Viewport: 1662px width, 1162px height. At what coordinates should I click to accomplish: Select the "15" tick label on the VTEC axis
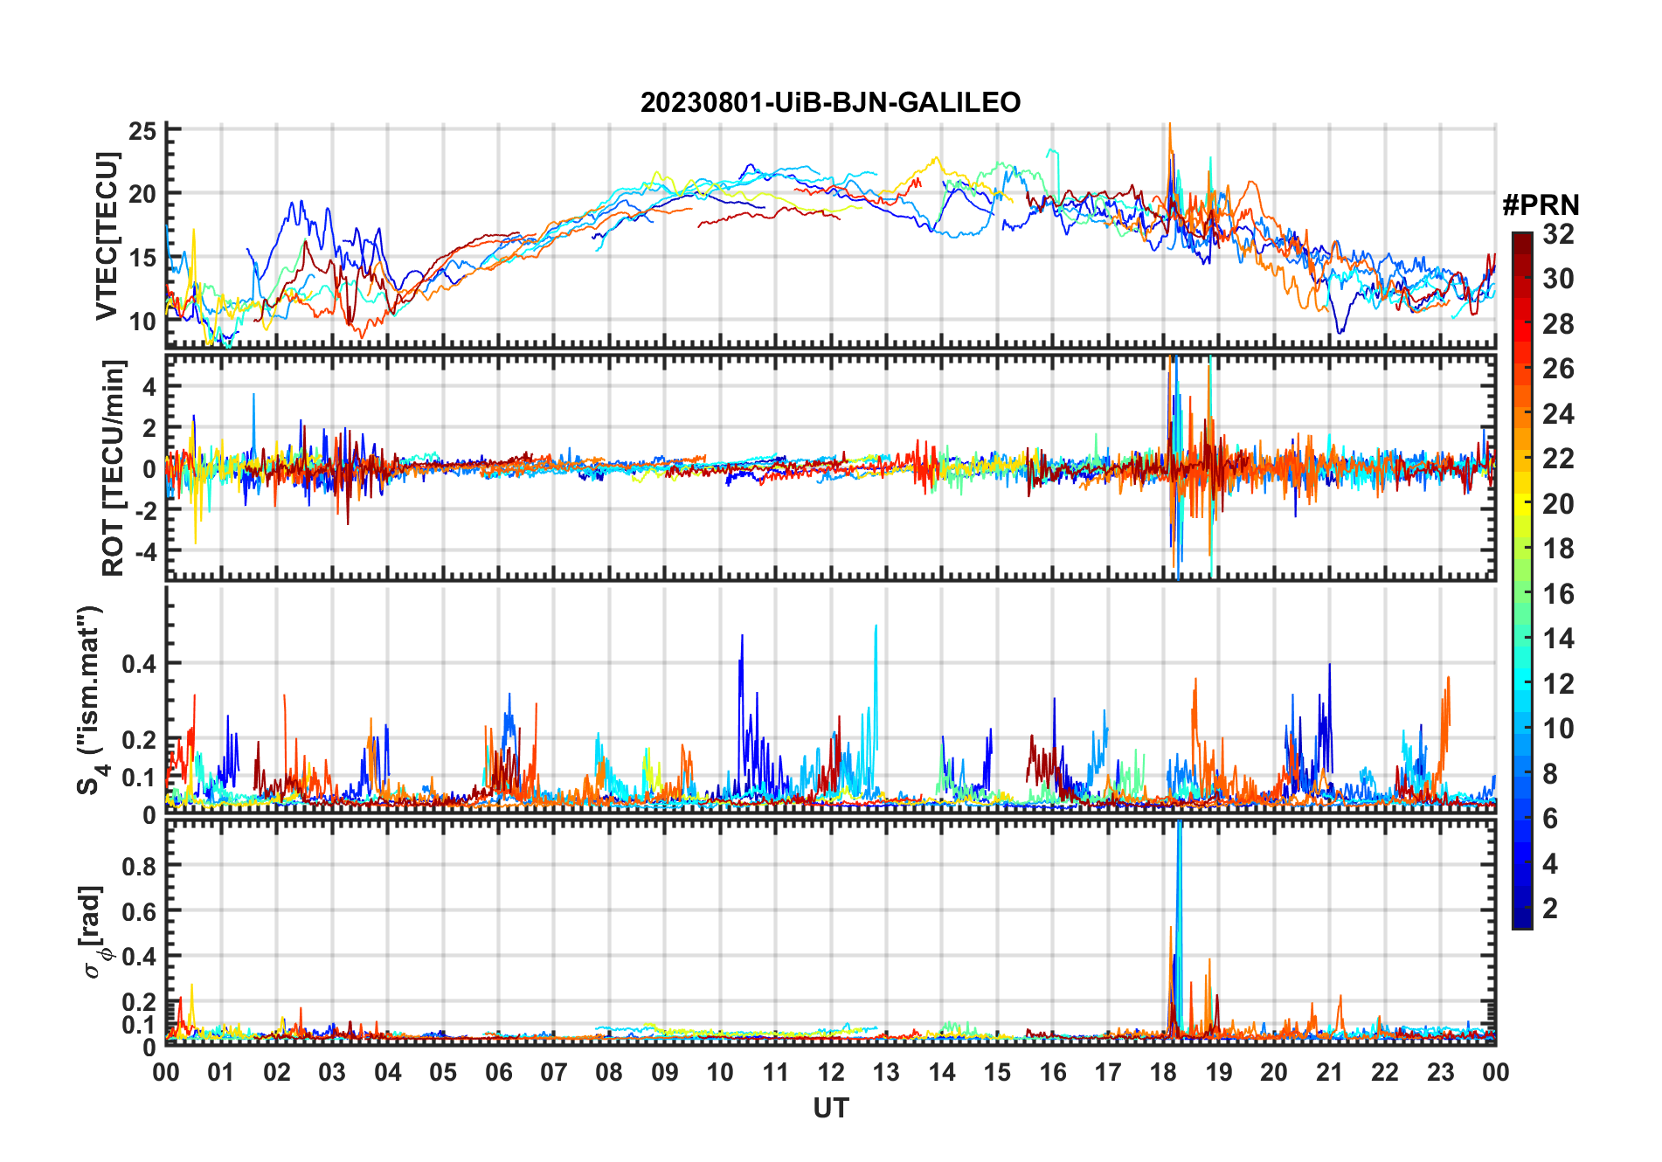click(142, 258)
